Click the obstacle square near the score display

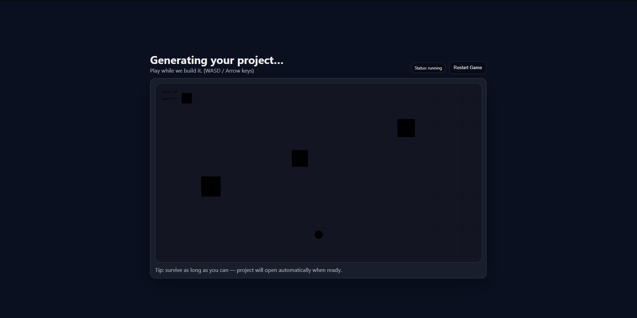coord(187,98)
